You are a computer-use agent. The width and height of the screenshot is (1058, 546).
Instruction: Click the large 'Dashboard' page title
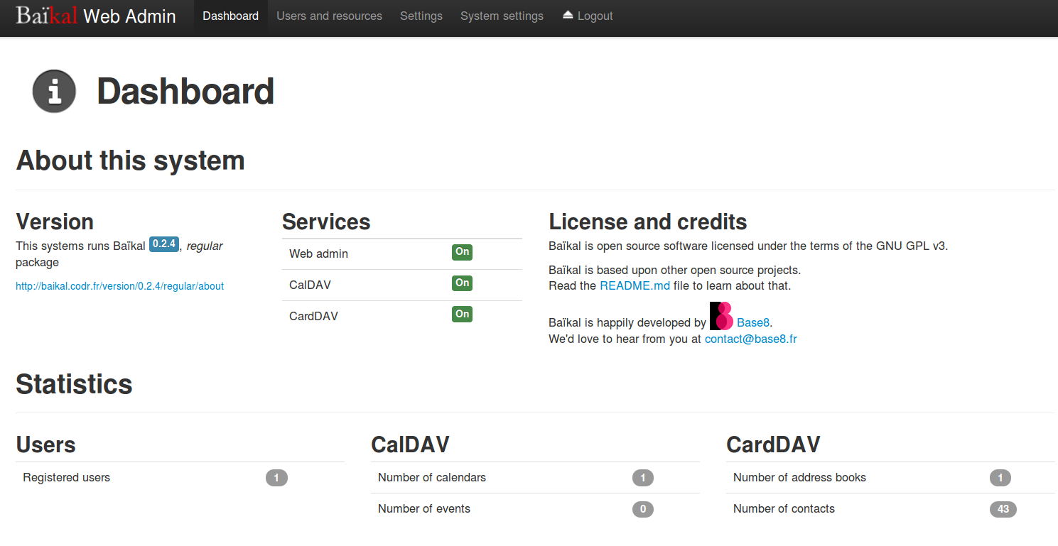coord(185,92)
